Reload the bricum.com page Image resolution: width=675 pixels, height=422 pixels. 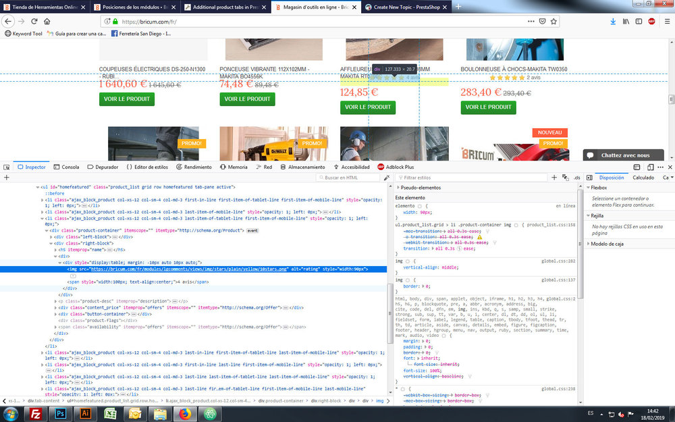33,21
